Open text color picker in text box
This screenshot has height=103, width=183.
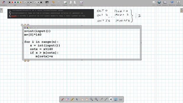(28, 28)
